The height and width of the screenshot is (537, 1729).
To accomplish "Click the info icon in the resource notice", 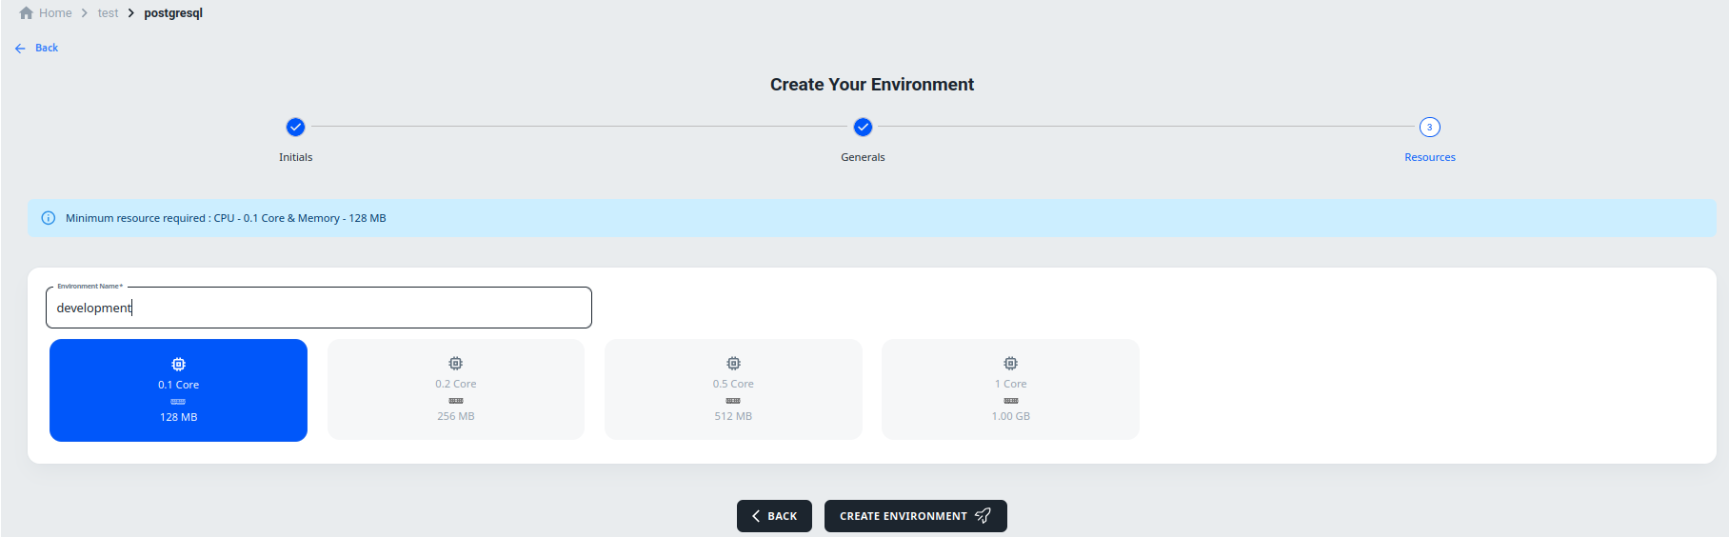I will 49,218.
